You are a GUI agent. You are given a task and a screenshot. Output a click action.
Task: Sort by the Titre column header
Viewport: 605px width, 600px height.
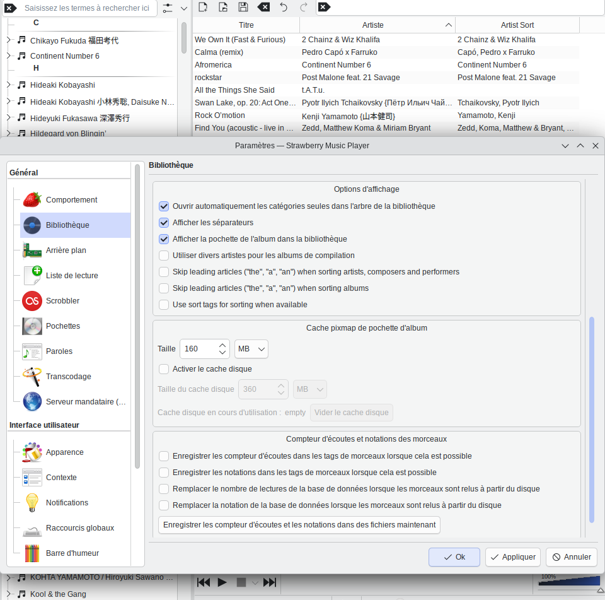click(246, 25)
